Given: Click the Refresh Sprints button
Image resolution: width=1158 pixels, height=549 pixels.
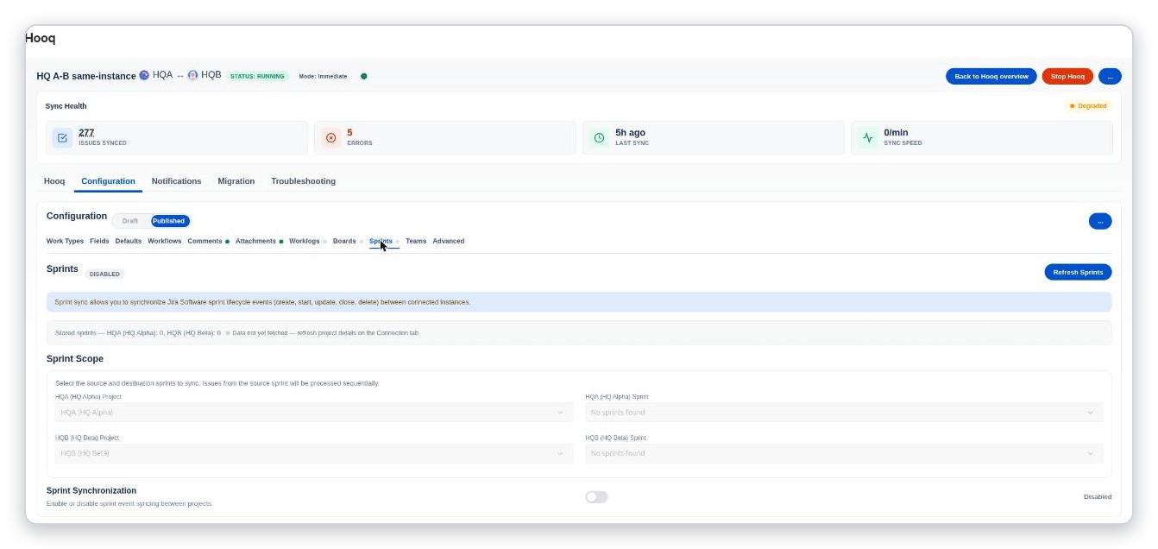Looking at the screenshot, I should [x=1078, y=272].
